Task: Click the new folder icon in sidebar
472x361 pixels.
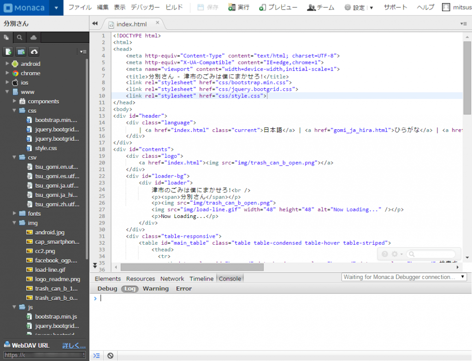Action: click(21, 52)
